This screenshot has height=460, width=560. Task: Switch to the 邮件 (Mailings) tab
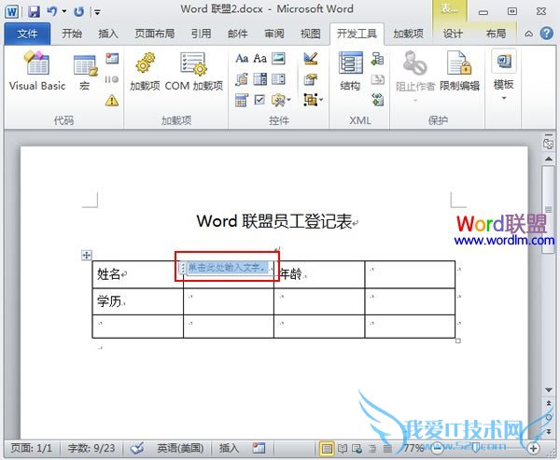click(x=237, y=34)
